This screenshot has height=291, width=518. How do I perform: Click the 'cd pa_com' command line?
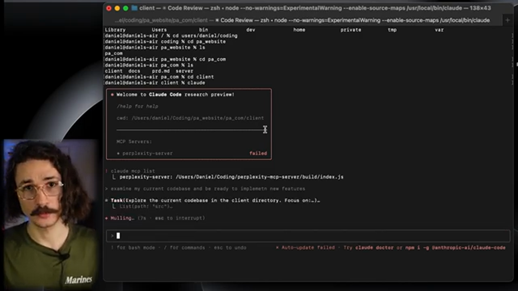[165, 59]
